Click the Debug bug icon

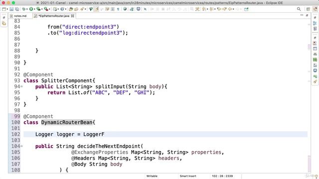tap(24, 9)
